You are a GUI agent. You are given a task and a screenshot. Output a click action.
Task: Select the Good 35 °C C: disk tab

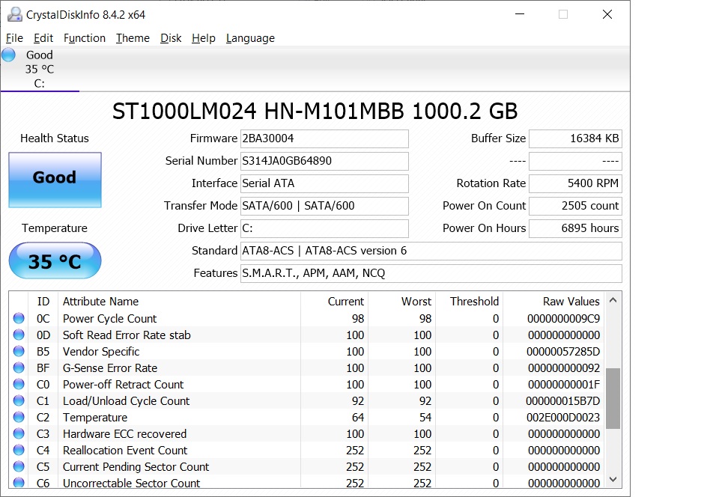pos(40,69)
